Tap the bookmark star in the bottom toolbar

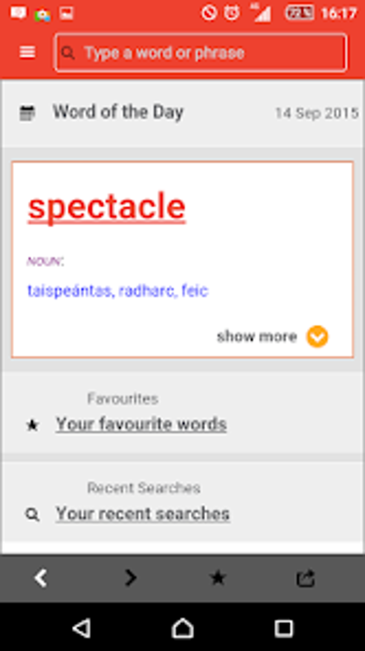click(217, 577)
